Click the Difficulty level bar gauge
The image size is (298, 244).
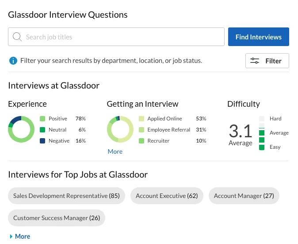coord(262,133)
